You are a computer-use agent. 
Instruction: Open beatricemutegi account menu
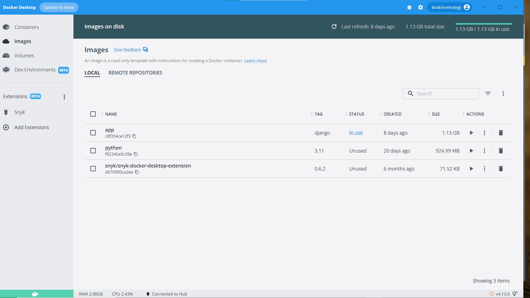click(x=450, y=7)
